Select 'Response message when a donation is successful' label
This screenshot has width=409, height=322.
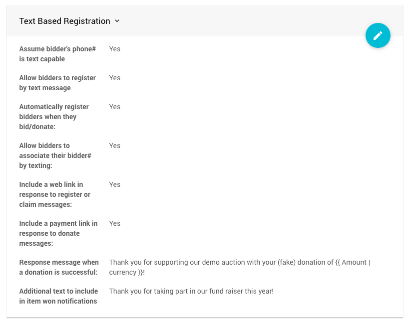58,267
